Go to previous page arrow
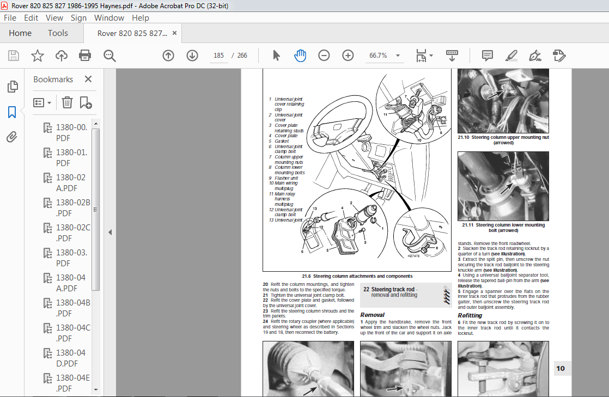The height and width of the screenshot is (397, 609). [168, 56]
